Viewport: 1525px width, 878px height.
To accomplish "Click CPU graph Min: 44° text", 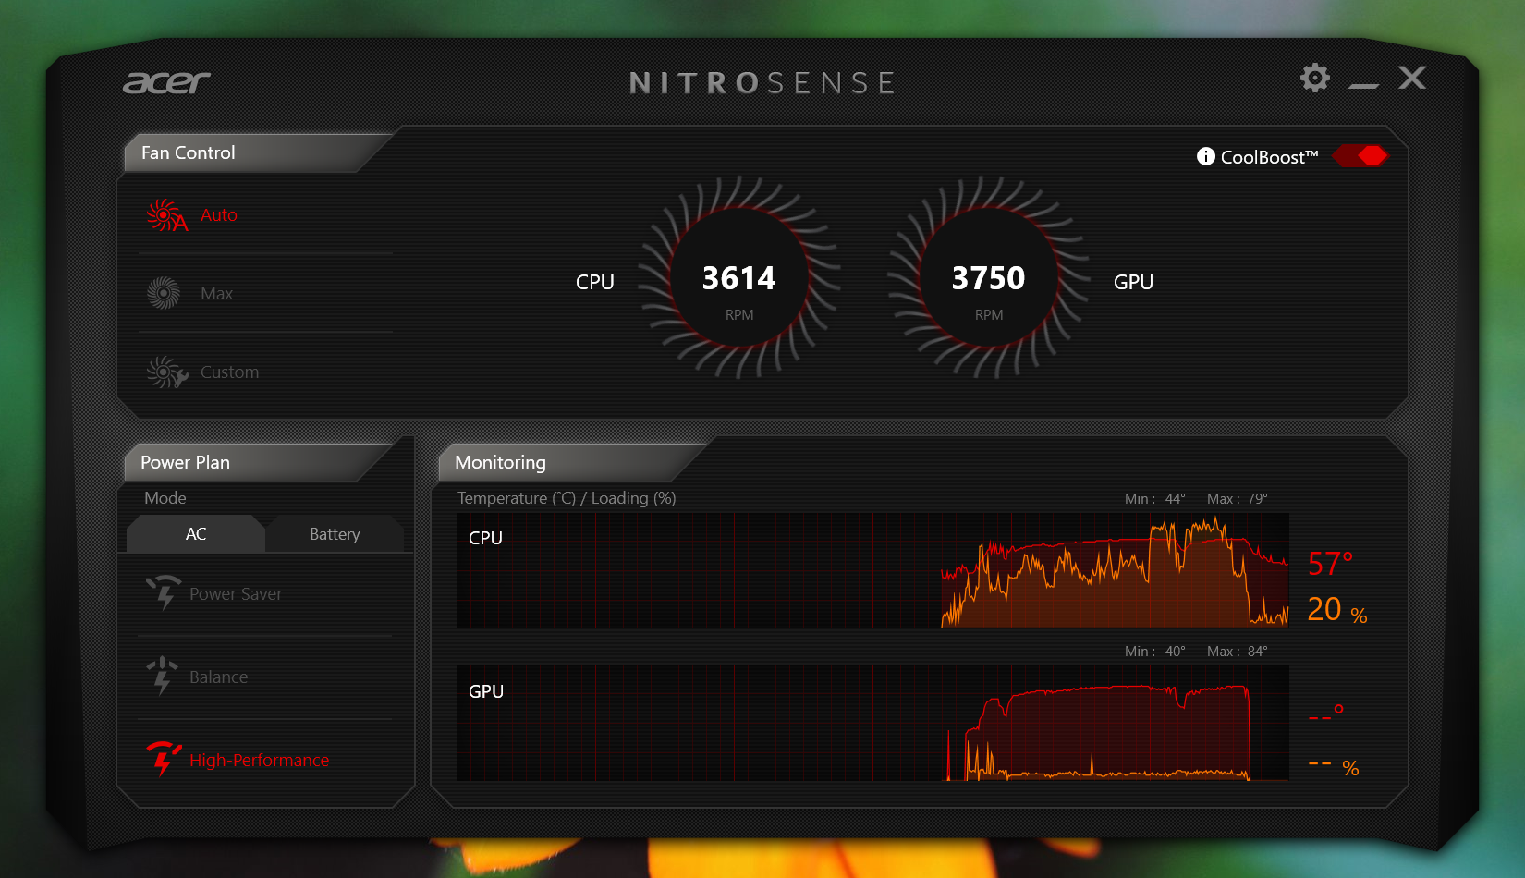I will pyautogui.click(x=1155, y=499).
